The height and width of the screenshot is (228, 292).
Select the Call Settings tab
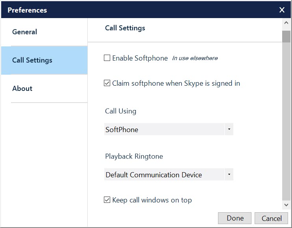(32, 60)
